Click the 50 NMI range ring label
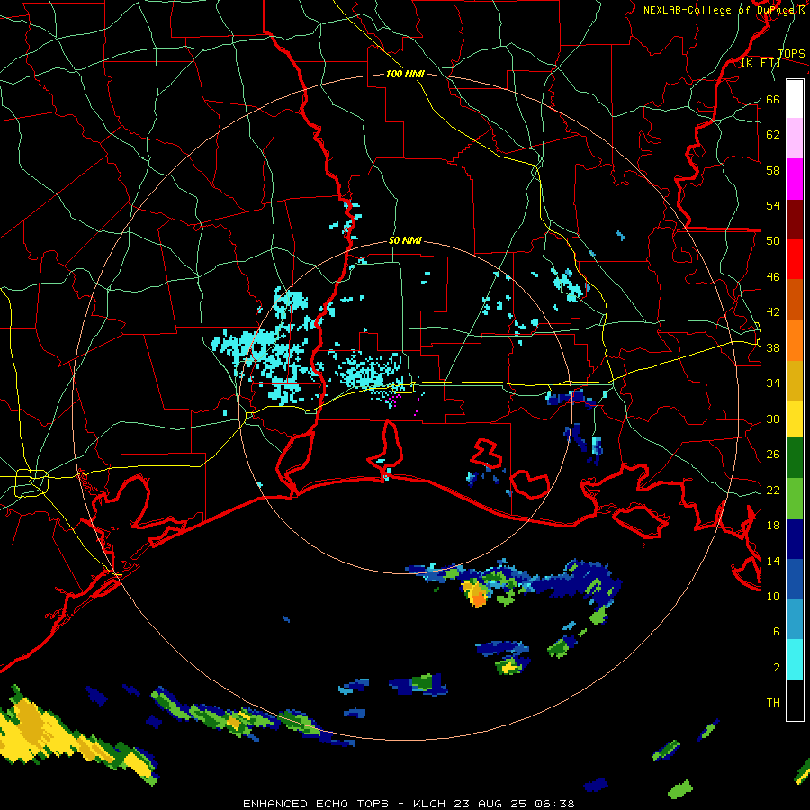The height and width of the screenshot is (810, 810). coord(405,240)
